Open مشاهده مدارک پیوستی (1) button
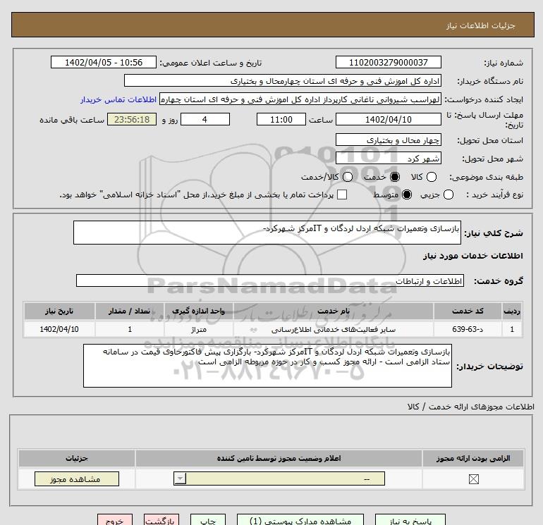The height and width of the screenshot is (525, 543). click(300, 520)
